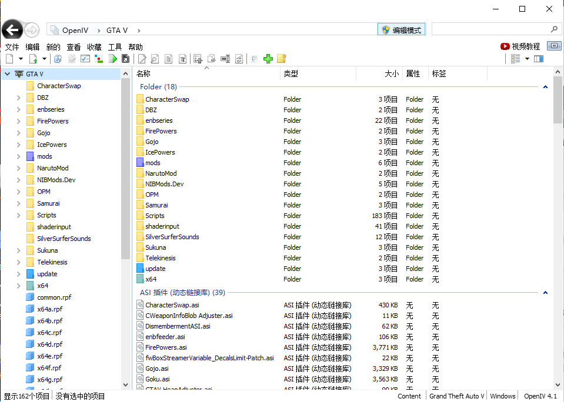Expand the Scripts tree node
Image resolution: width=564 pixels, height=402 pixels.
[x=18, y=215]
